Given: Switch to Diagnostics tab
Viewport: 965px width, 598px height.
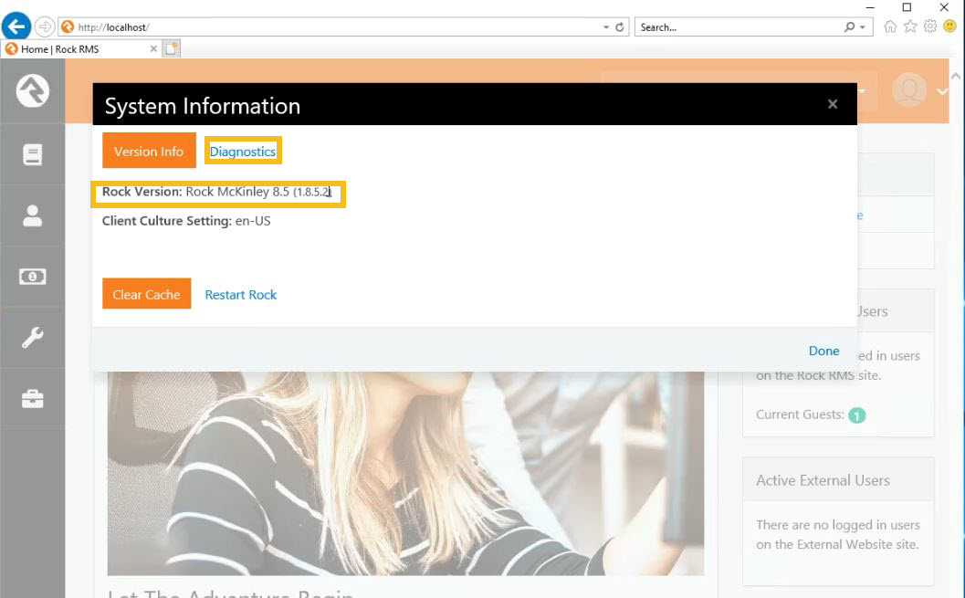Looking at the screenshot, I should (243, 152).
